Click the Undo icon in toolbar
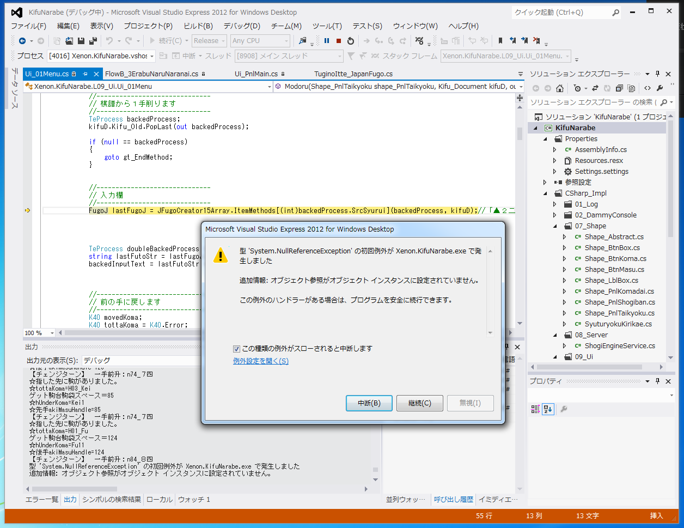The image size is (684, 528). click(109, 41)
